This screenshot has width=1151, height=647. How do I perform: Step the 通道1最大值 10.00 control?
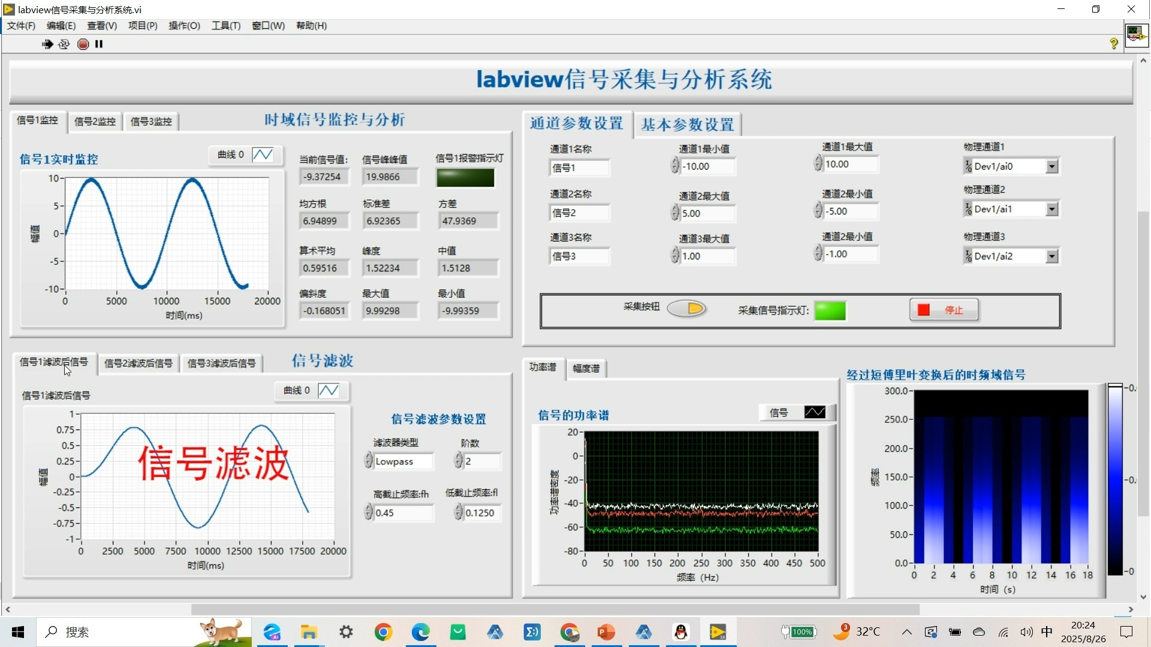point(818,164)
